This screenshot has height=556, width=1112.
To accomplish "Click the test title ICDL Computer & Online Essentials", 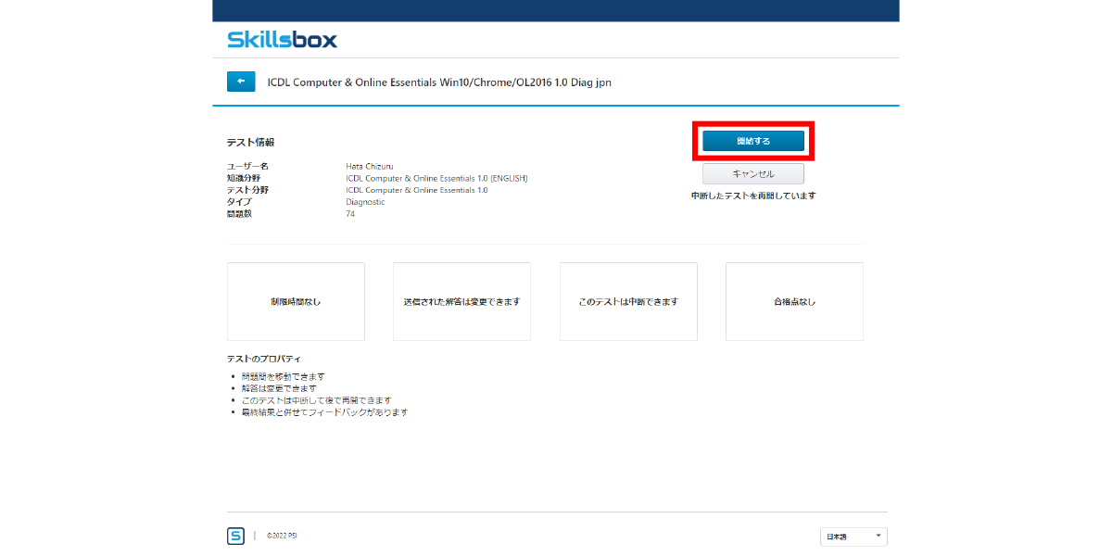I will coord(439,82).
